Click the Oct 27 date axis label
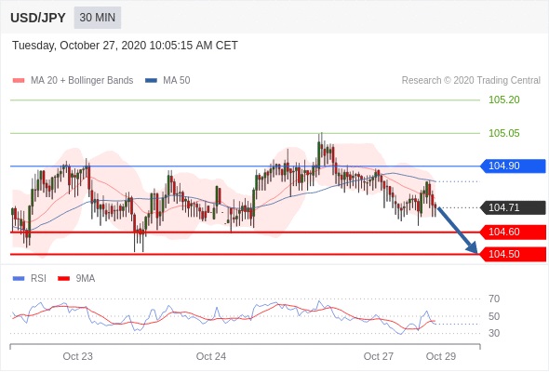 (379, 356)
